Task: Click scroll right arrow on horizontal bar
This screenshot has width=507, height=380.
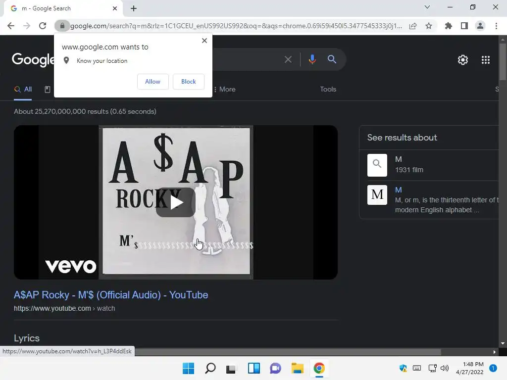Action: [495, 352]
